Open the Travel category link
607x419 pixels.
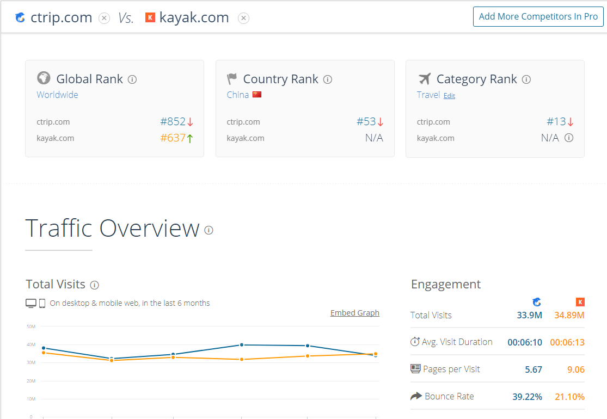428,95
